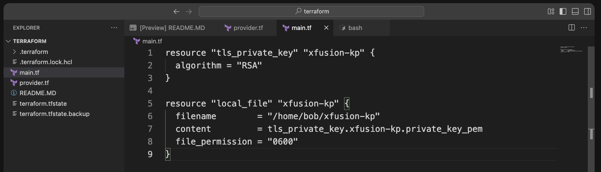Click the Terraform icon in main.tf breadcrumb
The image size is (601, 172).
point(136,41)
